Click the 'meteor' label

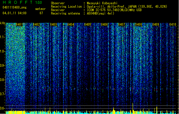point(40,9)
